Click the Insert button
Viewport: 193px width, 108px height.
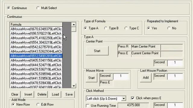tap(28, 94)
